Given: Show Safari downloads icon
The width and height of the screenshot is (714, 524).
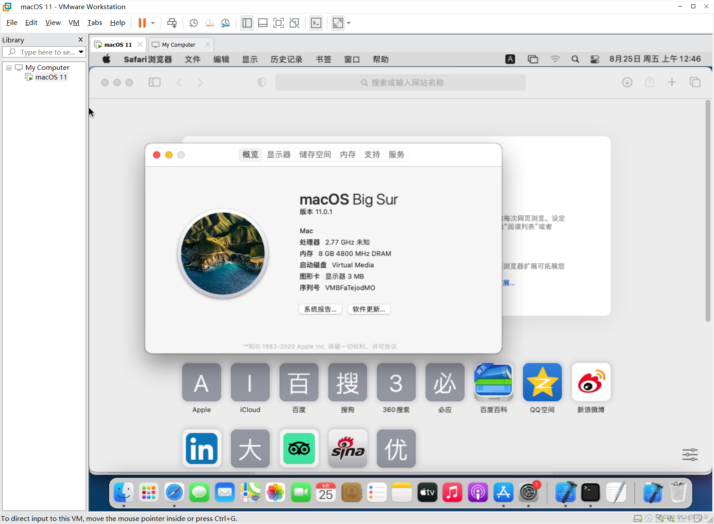Looking at the screenshot, I should 627,82.
